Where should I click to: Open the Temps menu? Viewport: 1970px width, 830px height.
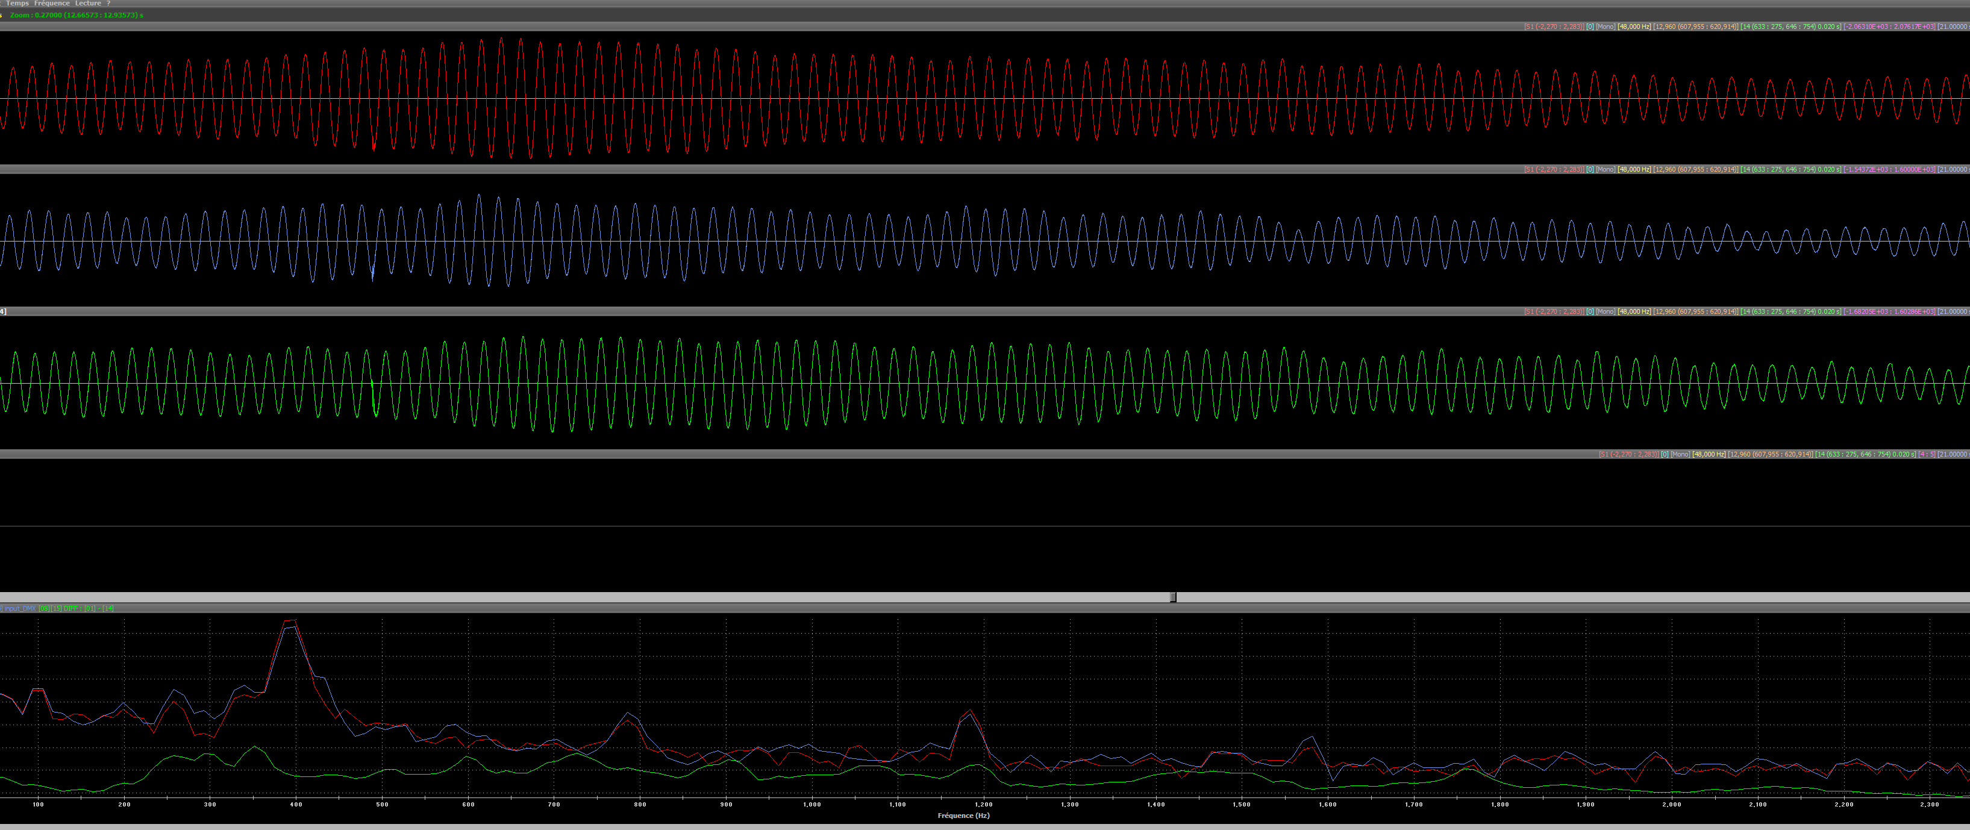(17, 3)
